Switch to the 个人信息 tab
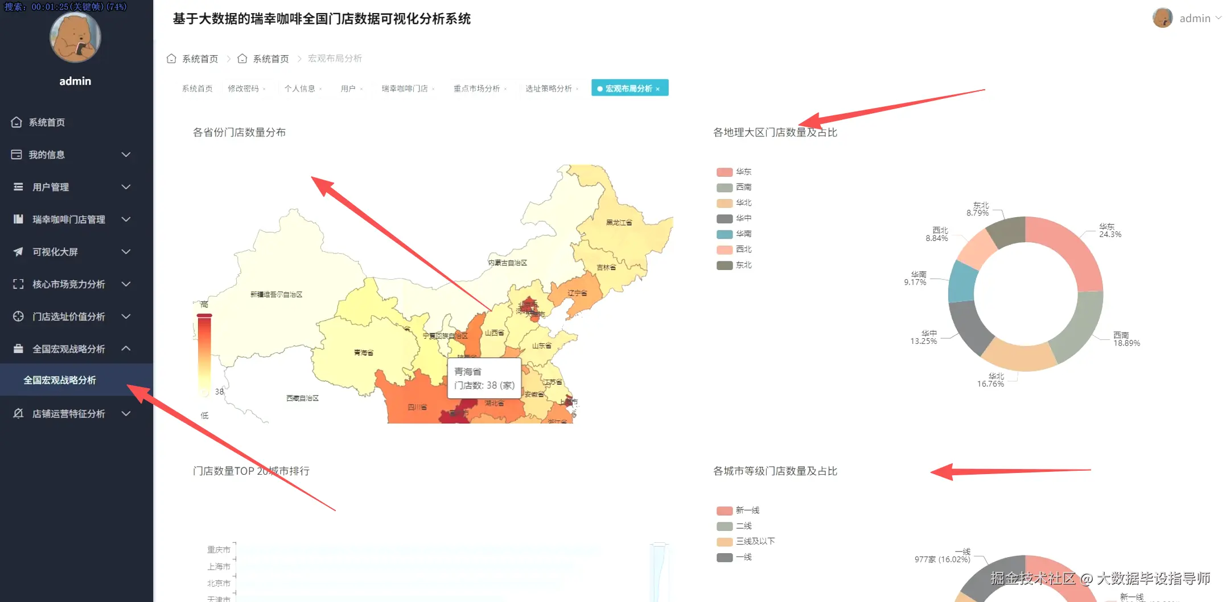Image resolution: width=1226 pixels, height=602 pixels. pyautogui.click(x=299, y=89)
